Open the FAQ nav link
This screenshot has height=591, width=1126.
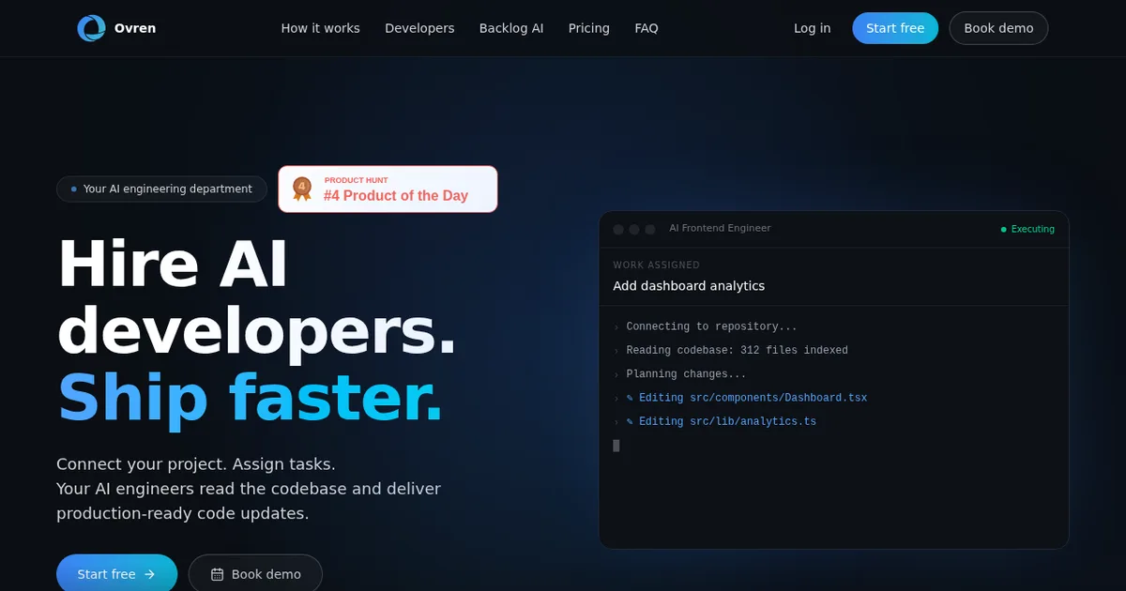[647, 28]
